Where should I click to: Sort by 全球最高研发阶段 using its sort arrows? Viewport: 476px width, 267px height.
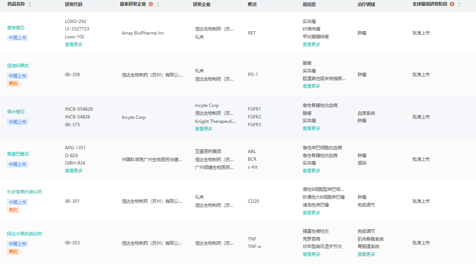(459, 4)
